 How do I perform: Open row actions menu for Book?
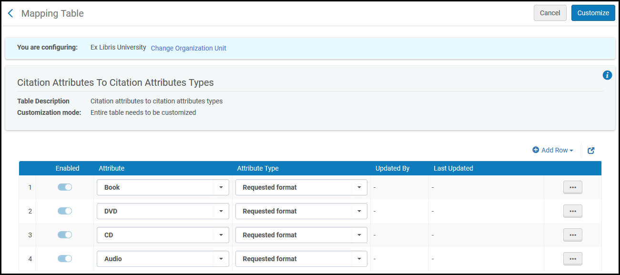pos(572,188)
